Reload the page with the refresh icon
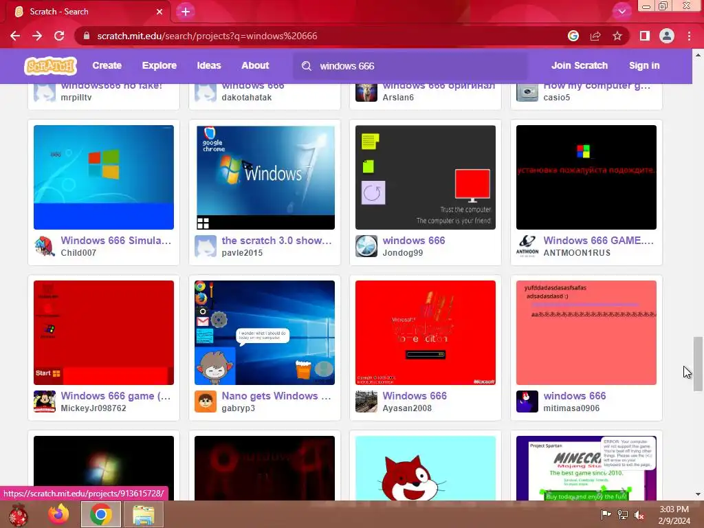This screenshot has height=528, width=704. point(59,36)
